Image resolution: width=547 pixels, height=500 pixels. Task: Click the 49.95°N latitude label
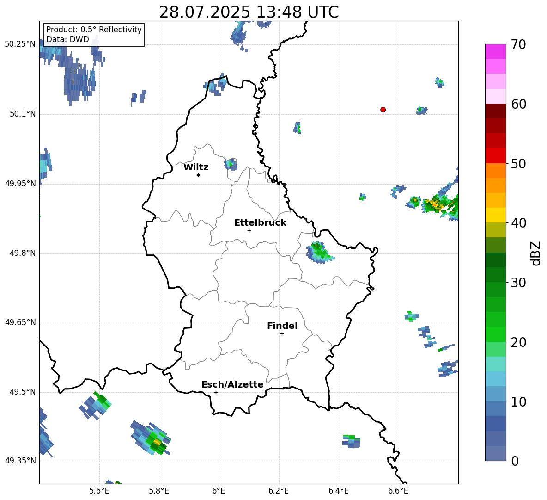coord(20,184)
